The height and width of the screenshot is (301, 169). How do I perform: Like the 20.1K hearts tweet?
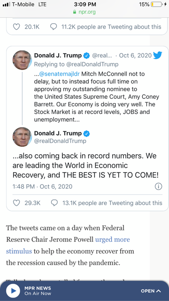coord(16,27)
